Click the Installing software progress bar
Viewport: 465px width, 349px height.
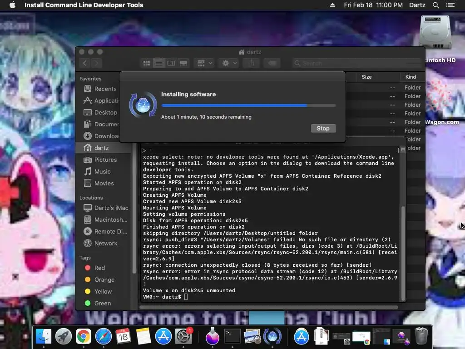point(248,105)
